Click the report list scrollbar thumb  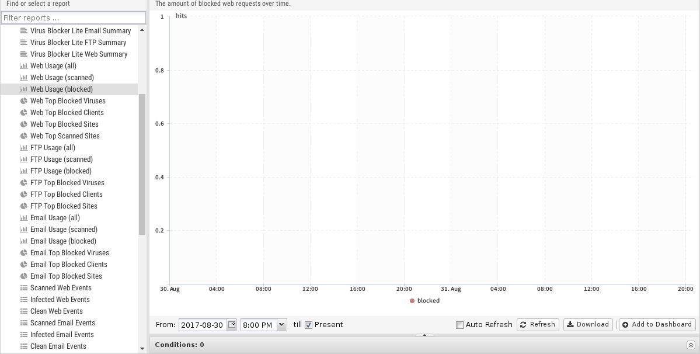click(142, 164)
